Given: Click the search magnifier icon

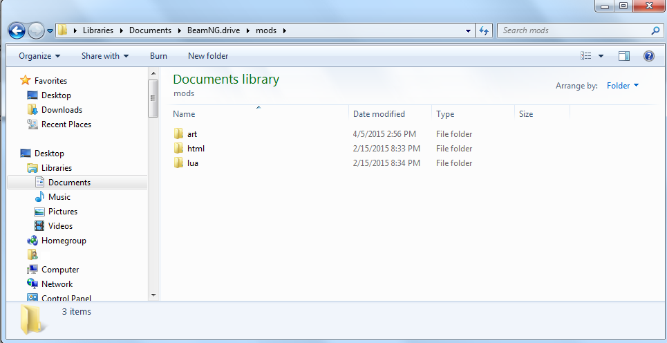Looking at the screenshot, I should (x=655, y=30).
